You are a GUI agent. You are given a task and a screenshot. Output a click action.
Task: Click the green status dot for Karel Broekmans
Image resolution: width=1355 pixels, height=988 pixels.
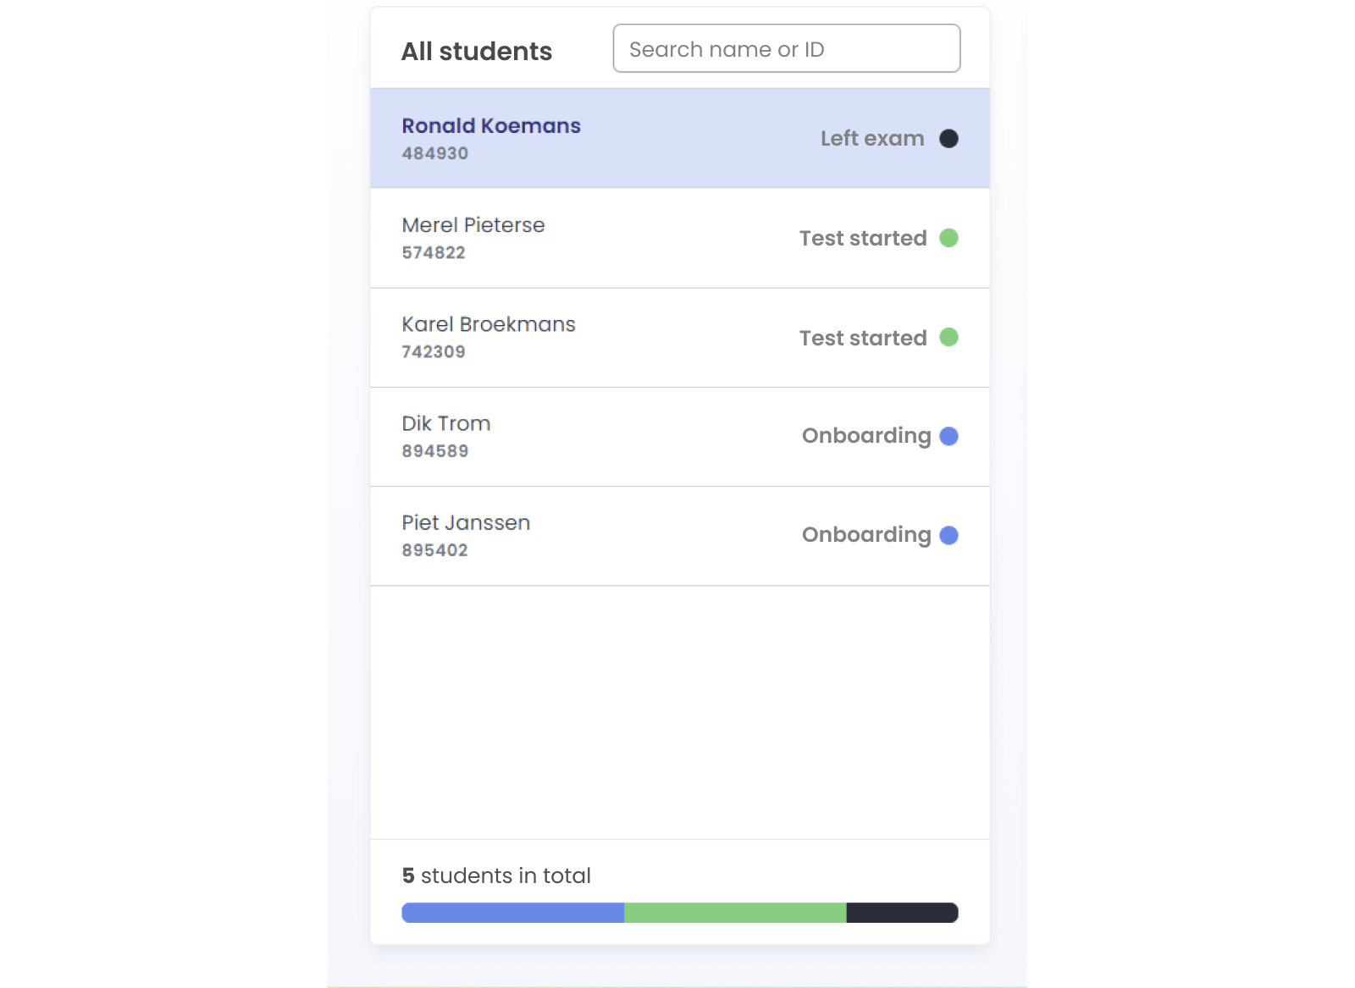(950, 338)
